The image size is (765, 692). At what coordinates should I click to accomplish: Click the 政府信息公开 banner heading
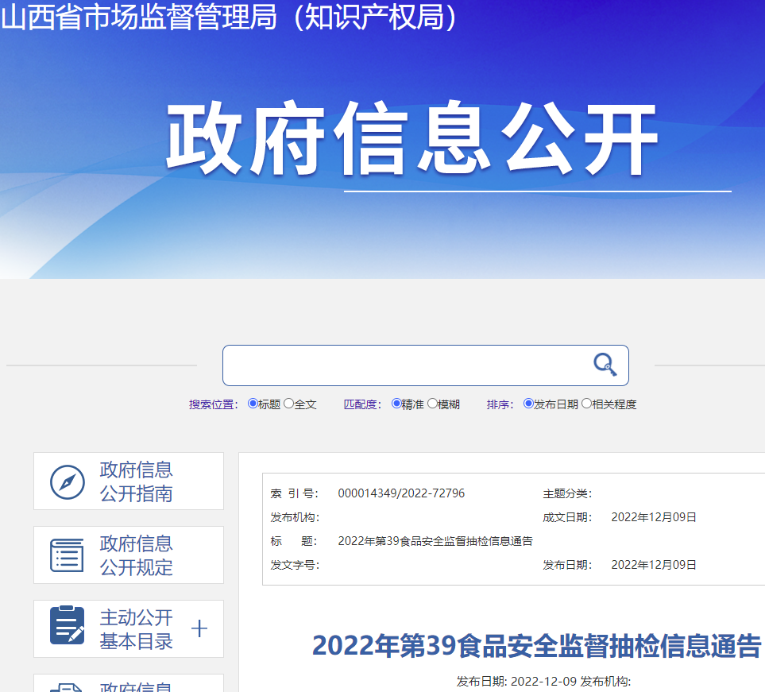[x=413, y=138]
